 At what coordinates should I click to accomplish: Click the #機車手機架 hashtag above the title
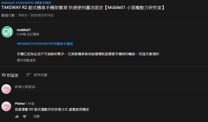[x=43, y=3]
